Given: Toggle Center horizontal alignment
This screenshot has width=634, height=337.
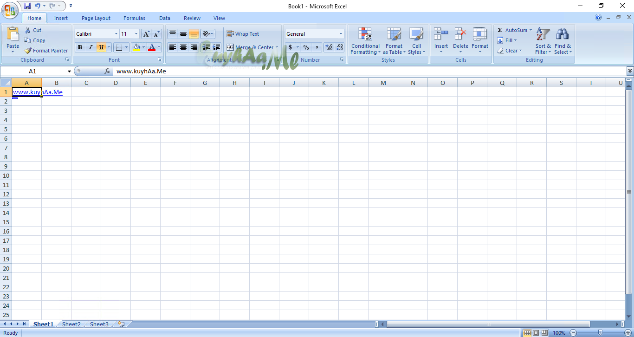Looking at the screenshot, I should 183,47.
